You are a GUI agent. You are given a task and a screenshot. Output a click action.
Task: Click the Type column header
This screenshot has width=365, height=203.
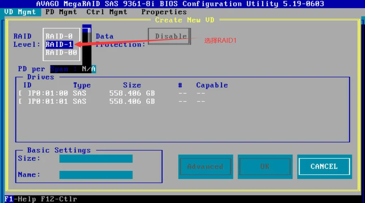82,85
